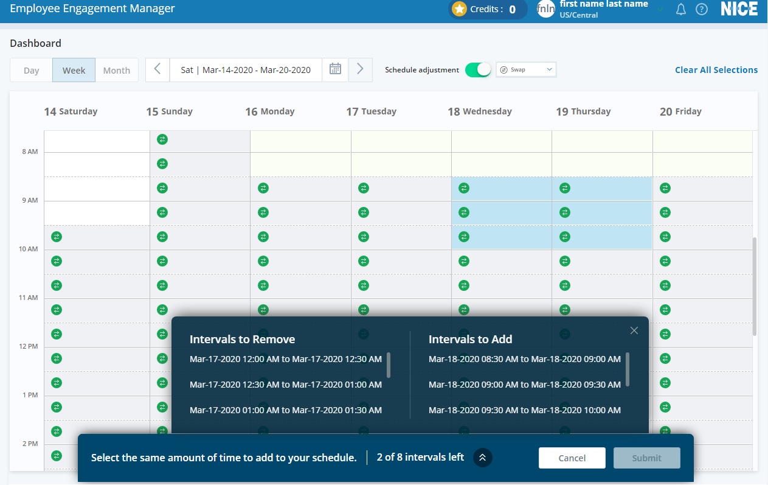
Task: Go to the next week arrow
Action: point(360,69)
